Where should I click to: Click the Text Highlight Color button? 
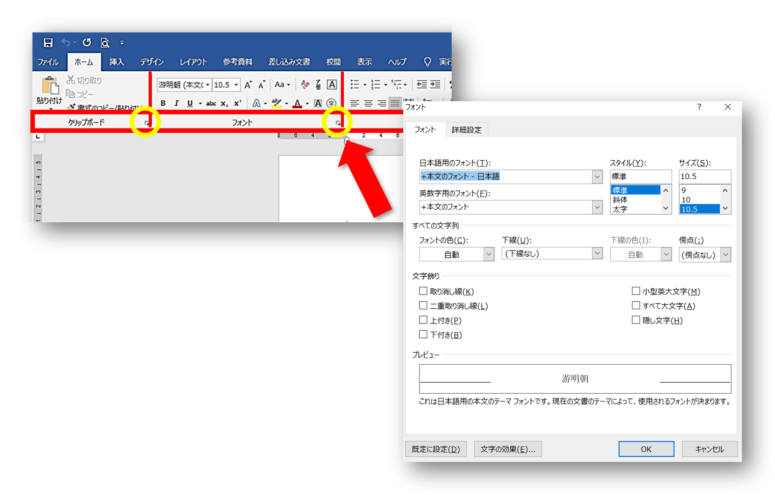pyautogui.click(x=276, y=103)
